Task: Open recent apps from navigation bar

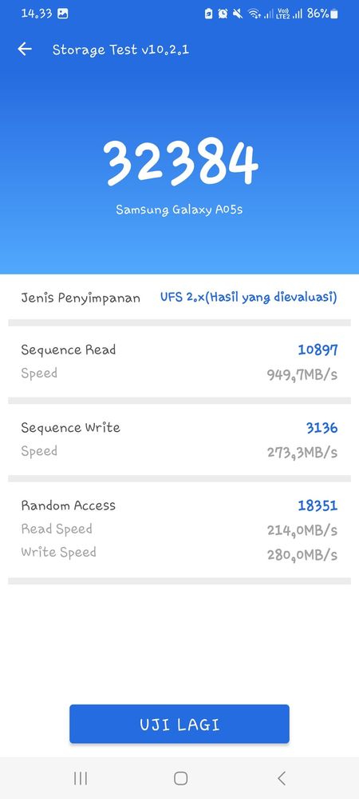Action: pos(81,778)
